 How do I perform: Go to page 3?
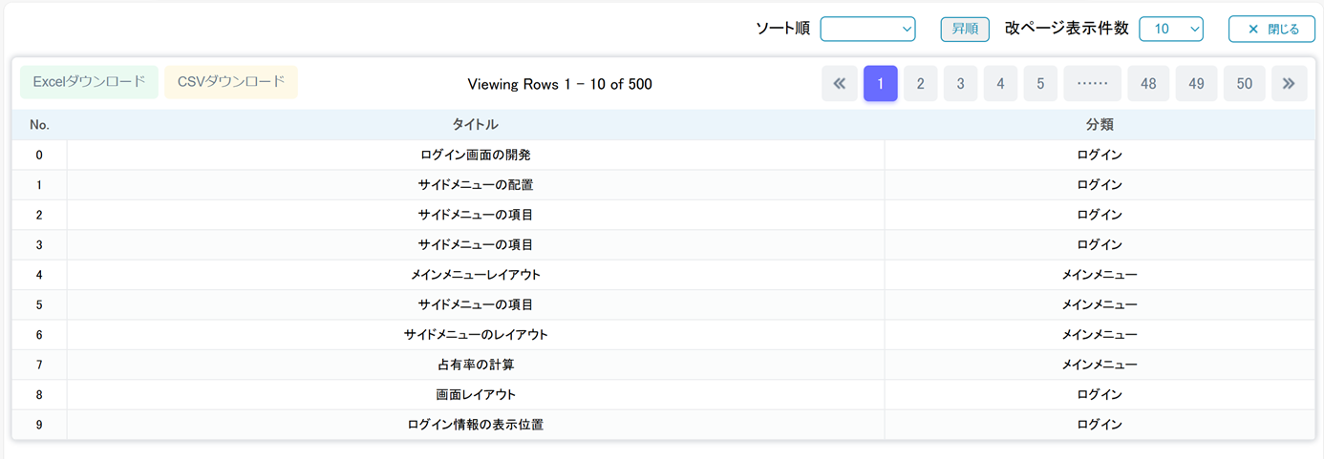(960, 84)
